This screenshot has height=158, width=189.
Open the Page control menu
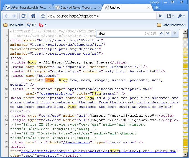[x=170, y=16]
